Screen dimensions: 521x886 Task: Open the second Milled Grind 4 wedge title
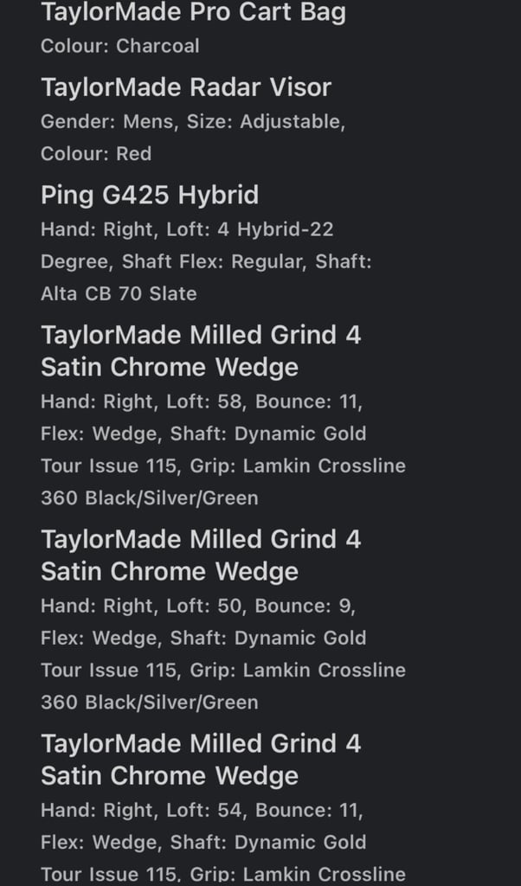[201, 555]
